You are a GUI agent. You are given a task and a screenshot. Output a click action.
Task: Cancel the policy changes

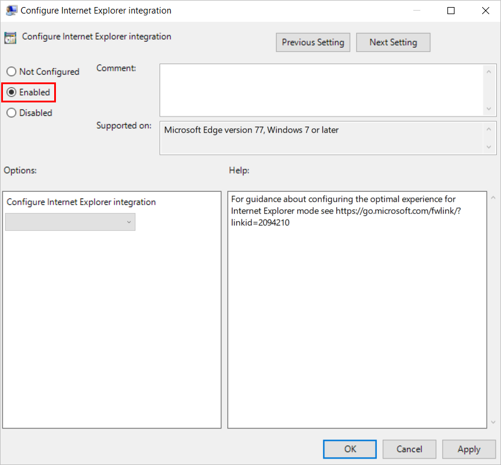tap(409, 449)
